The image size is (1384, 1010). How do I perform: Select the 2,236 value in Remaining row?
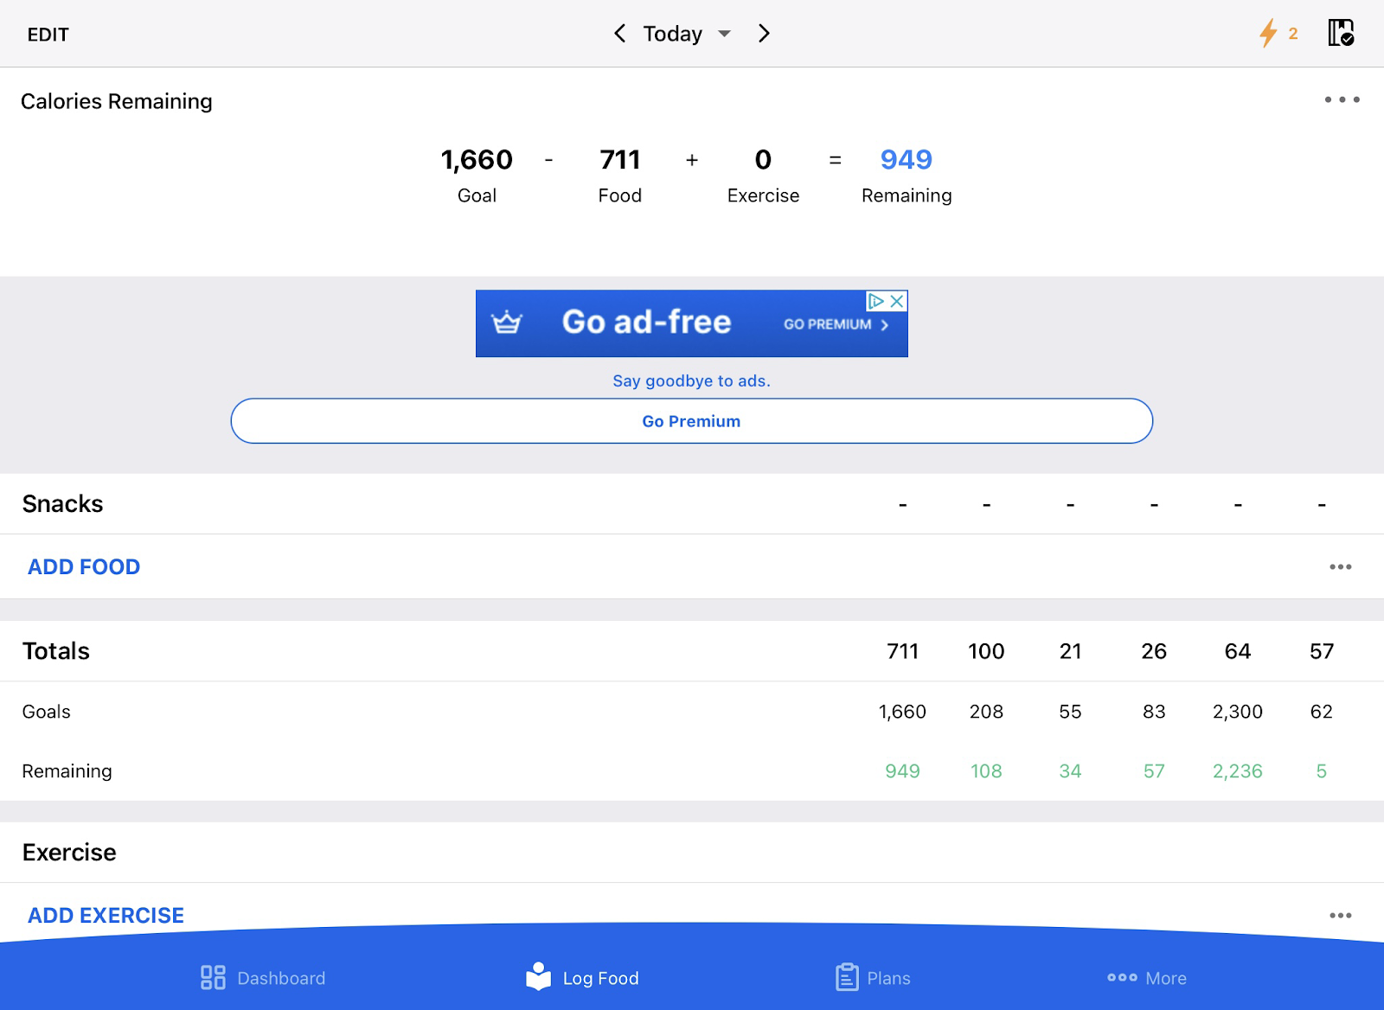pyautogui.click(x=1237, y=771)
